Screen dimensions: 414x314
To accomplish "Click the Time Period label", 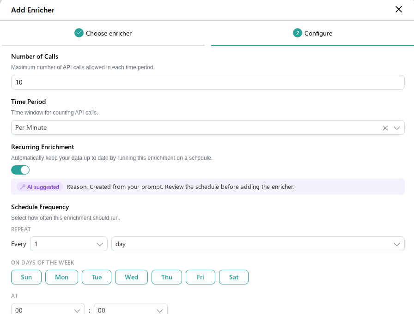I will click(x=29, y=102).
